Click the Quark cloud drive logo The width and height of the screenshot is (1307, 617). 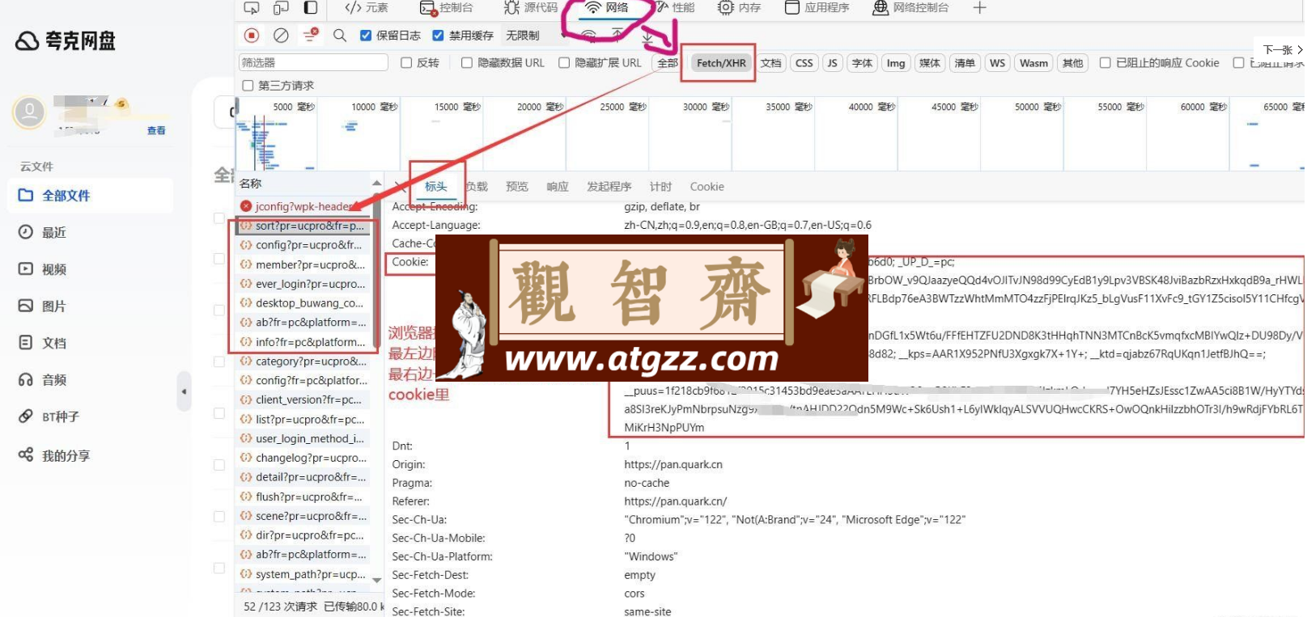(x=66, y=40)
